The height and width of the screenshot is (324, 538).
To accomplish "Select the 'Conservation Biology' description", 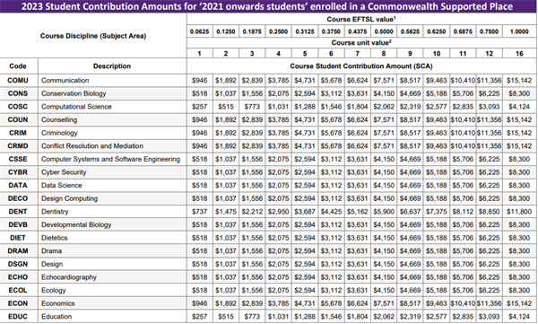I will coord(74,93).
